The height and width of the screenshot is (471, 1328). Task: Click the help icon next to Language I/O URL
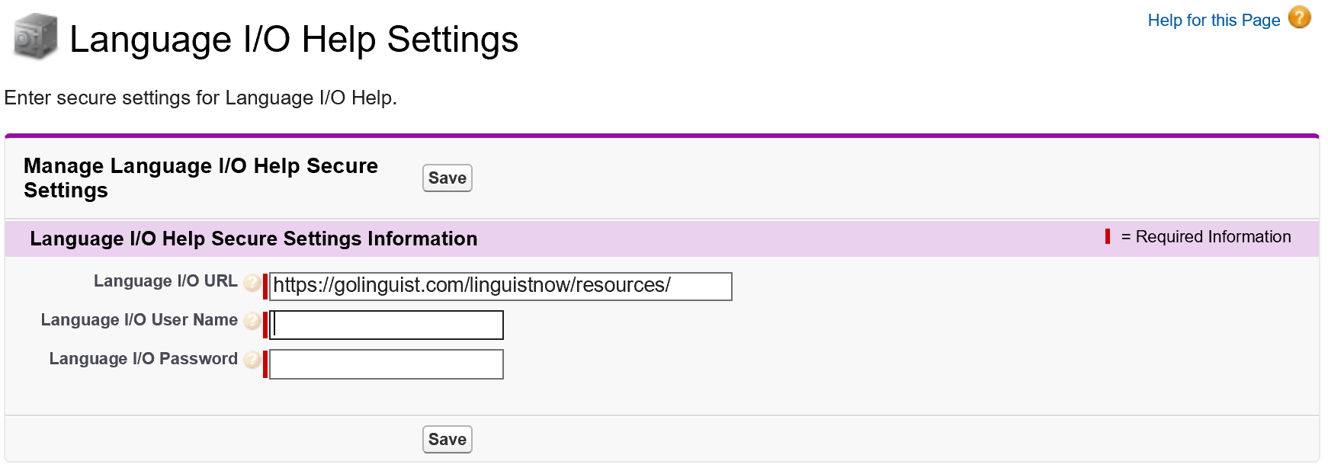(x=252, y=283)
